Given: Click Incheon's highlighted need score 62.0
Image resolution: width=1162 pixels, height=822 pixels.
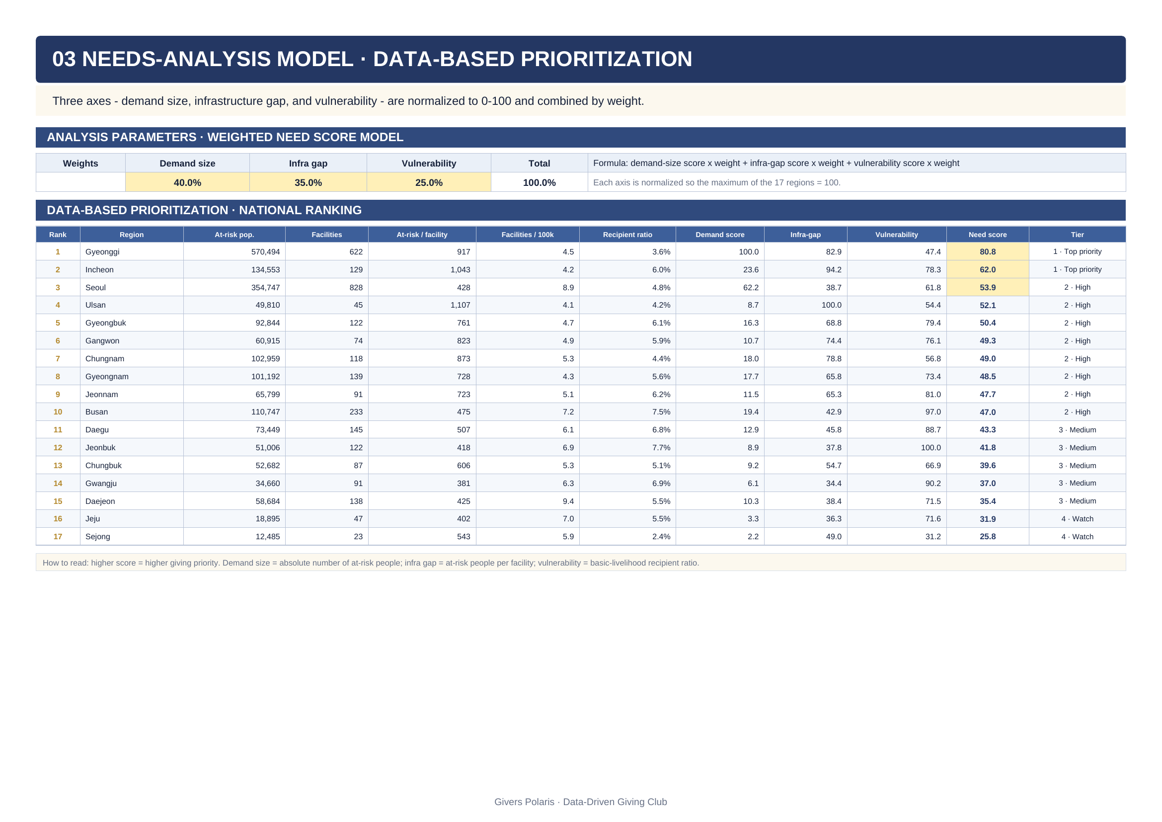Looking at the screenshot, I should (x=988, y=269).
